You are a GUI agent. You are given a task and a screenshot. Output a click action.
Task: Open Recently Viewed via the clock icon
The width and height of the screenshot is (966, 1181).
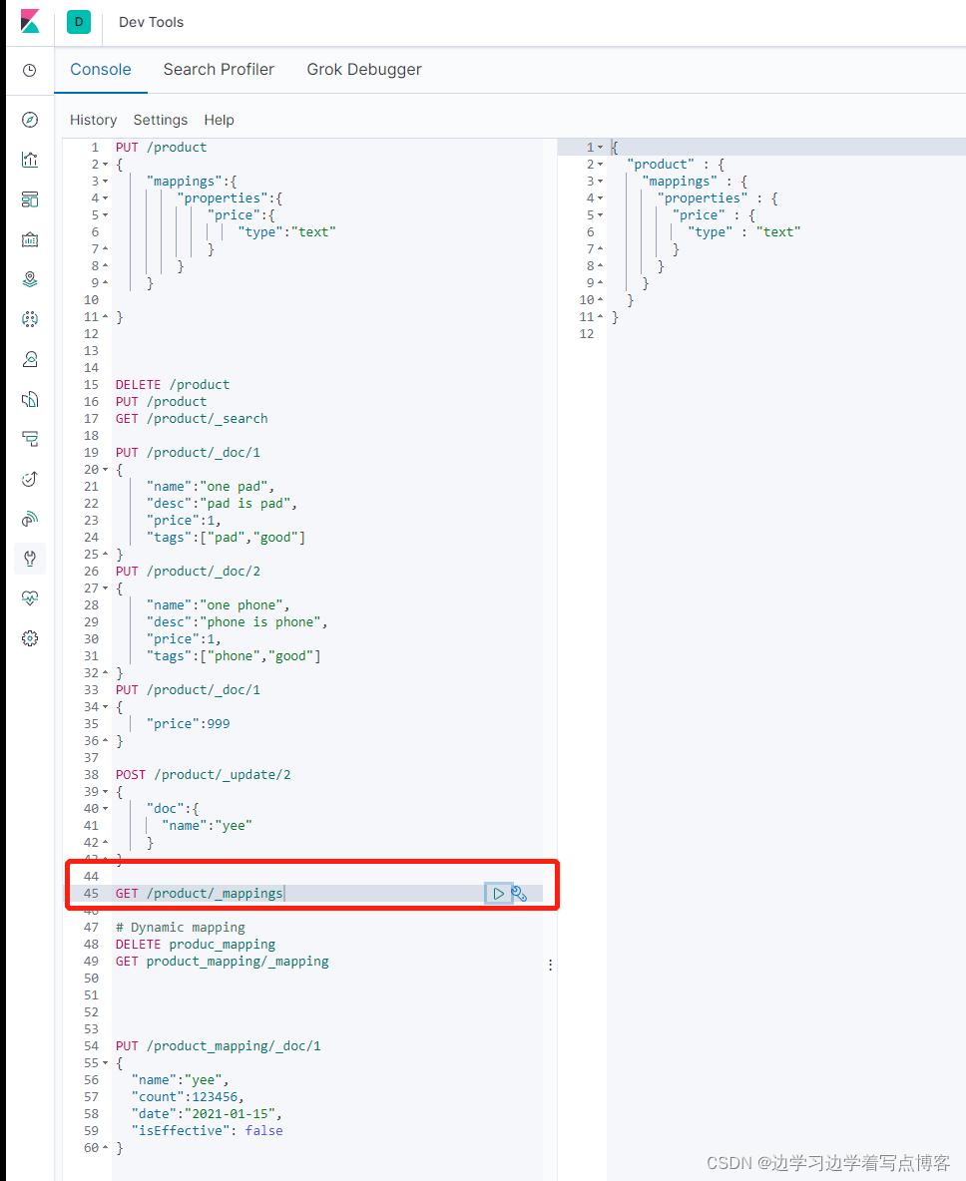(x=29, y=70)
